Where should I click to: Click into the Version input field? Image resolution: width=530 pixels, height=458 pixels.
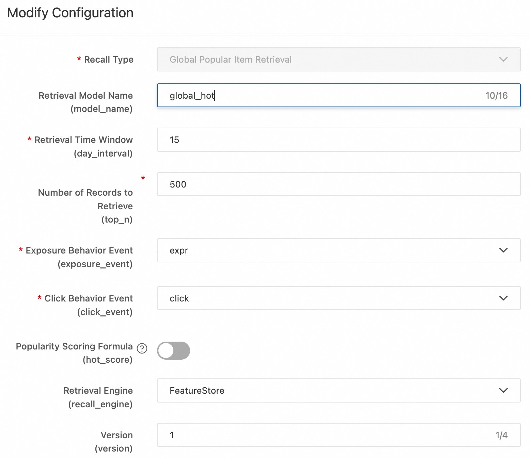coord(327,435)
